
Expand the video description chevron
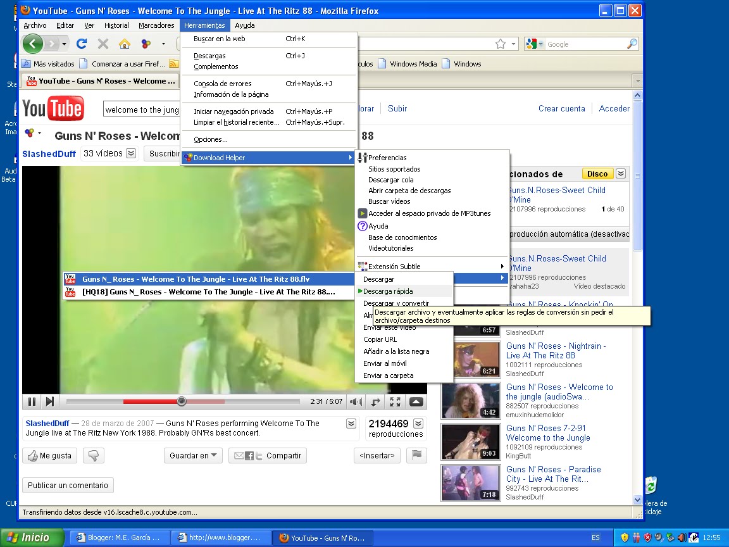point(351,424)
